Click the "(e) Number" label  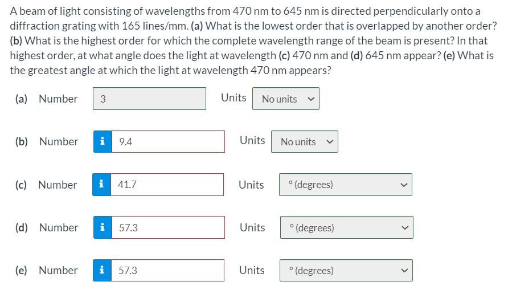[x=47, y=270]
